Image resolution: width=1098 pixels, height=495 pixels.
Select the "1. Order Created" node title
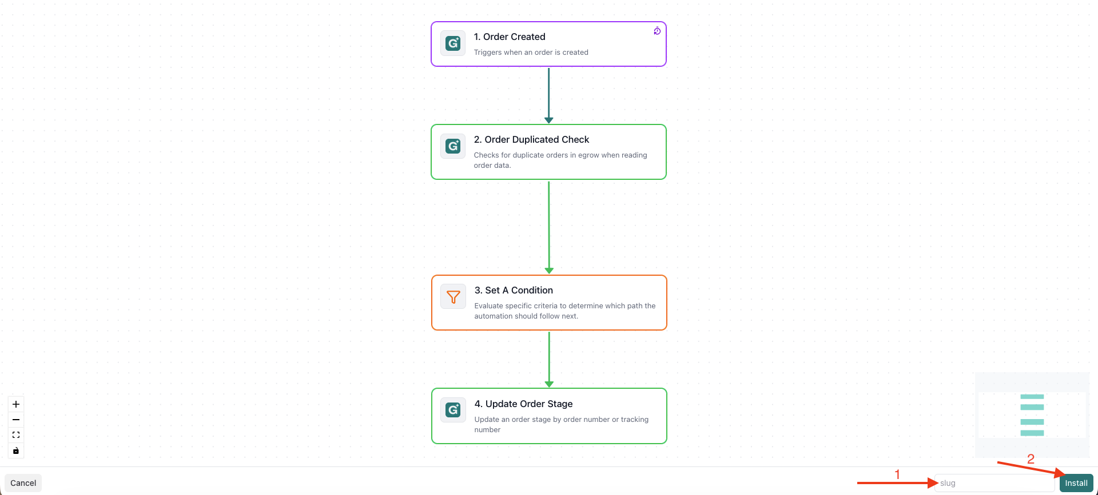click(510, 37)
